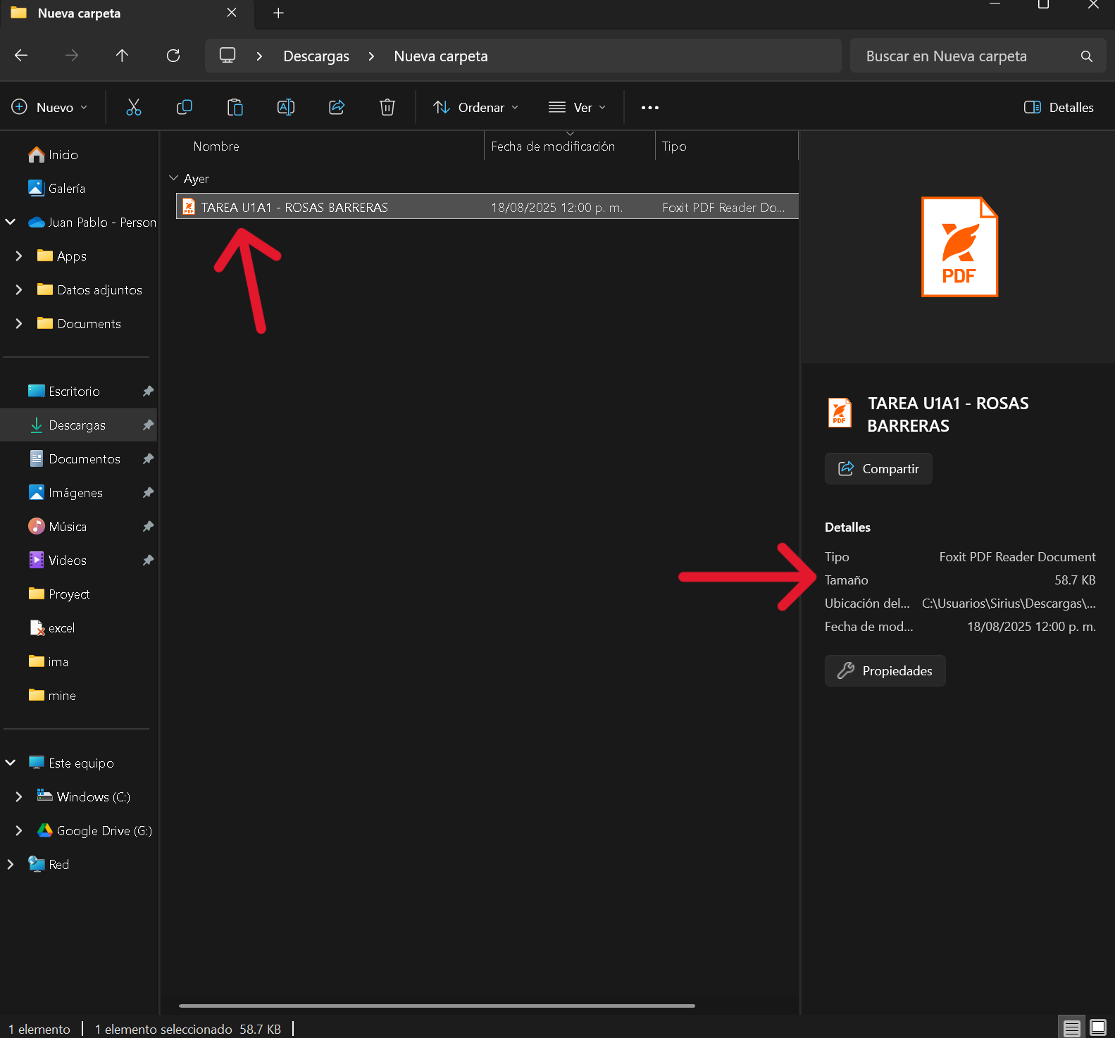Unpin Descargas using its pin icon
The image size is (1115, 1038).
tap(148, 425)
